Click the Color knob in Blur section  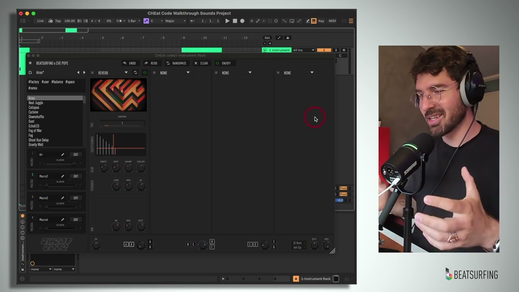click(x=141, y=167)
